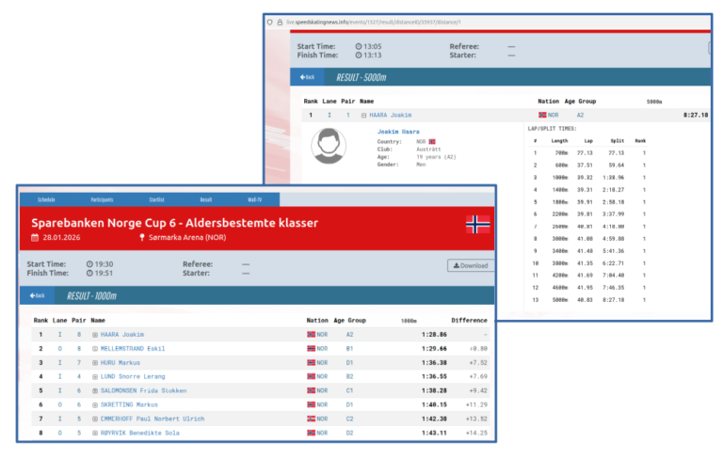Click the location pin by Sørmarka Arena
723x458 pixels.
point(143,237)
